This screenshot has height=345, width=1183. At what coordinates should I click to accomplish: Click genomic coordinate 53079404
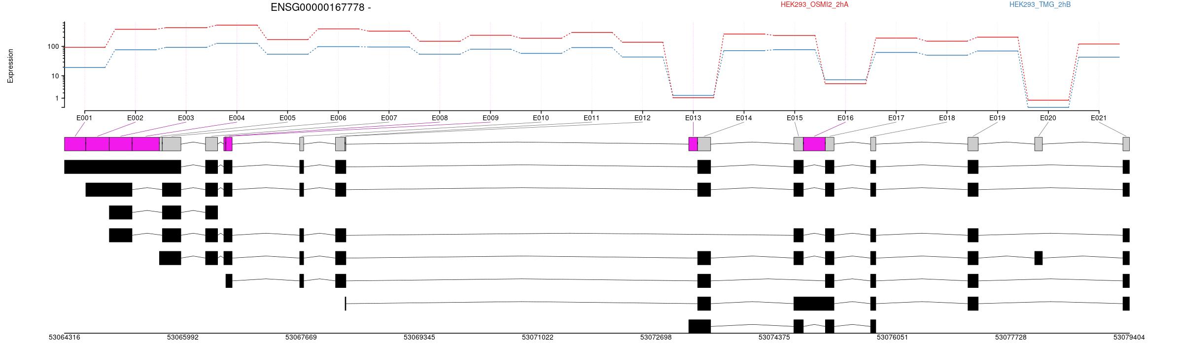coord(1129,338)
